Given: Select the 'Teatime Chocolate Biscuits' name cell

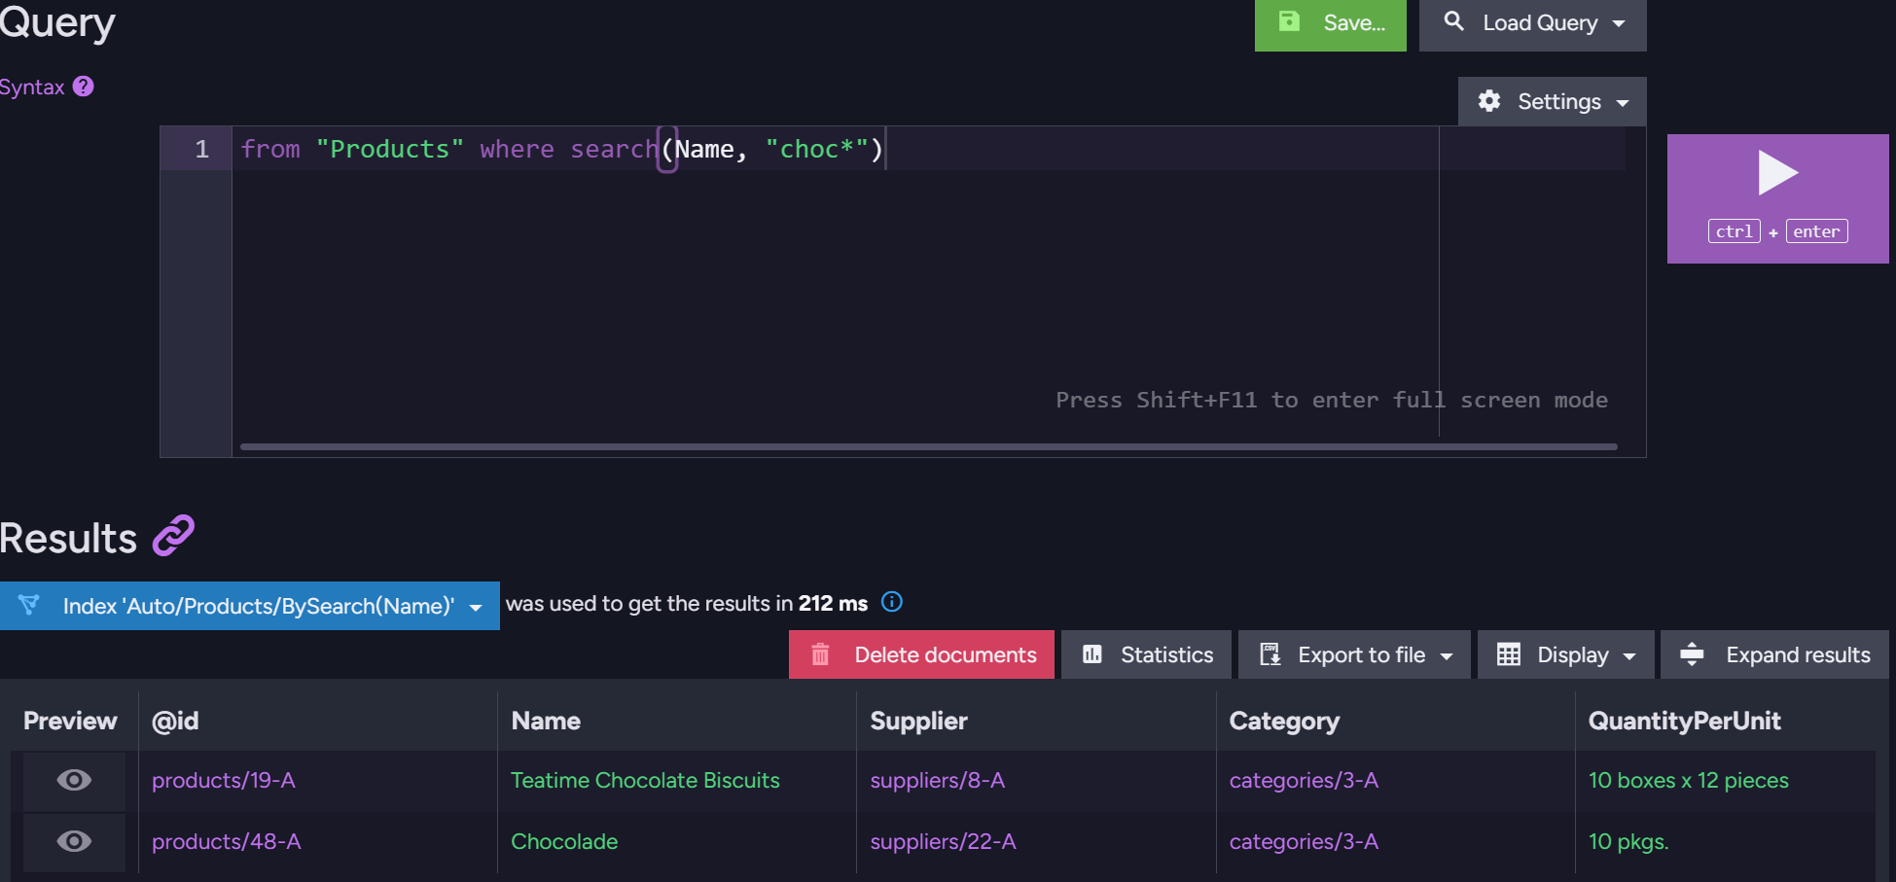Looking at the screenshot, I should pyautogui.click(x=645, y=780).
